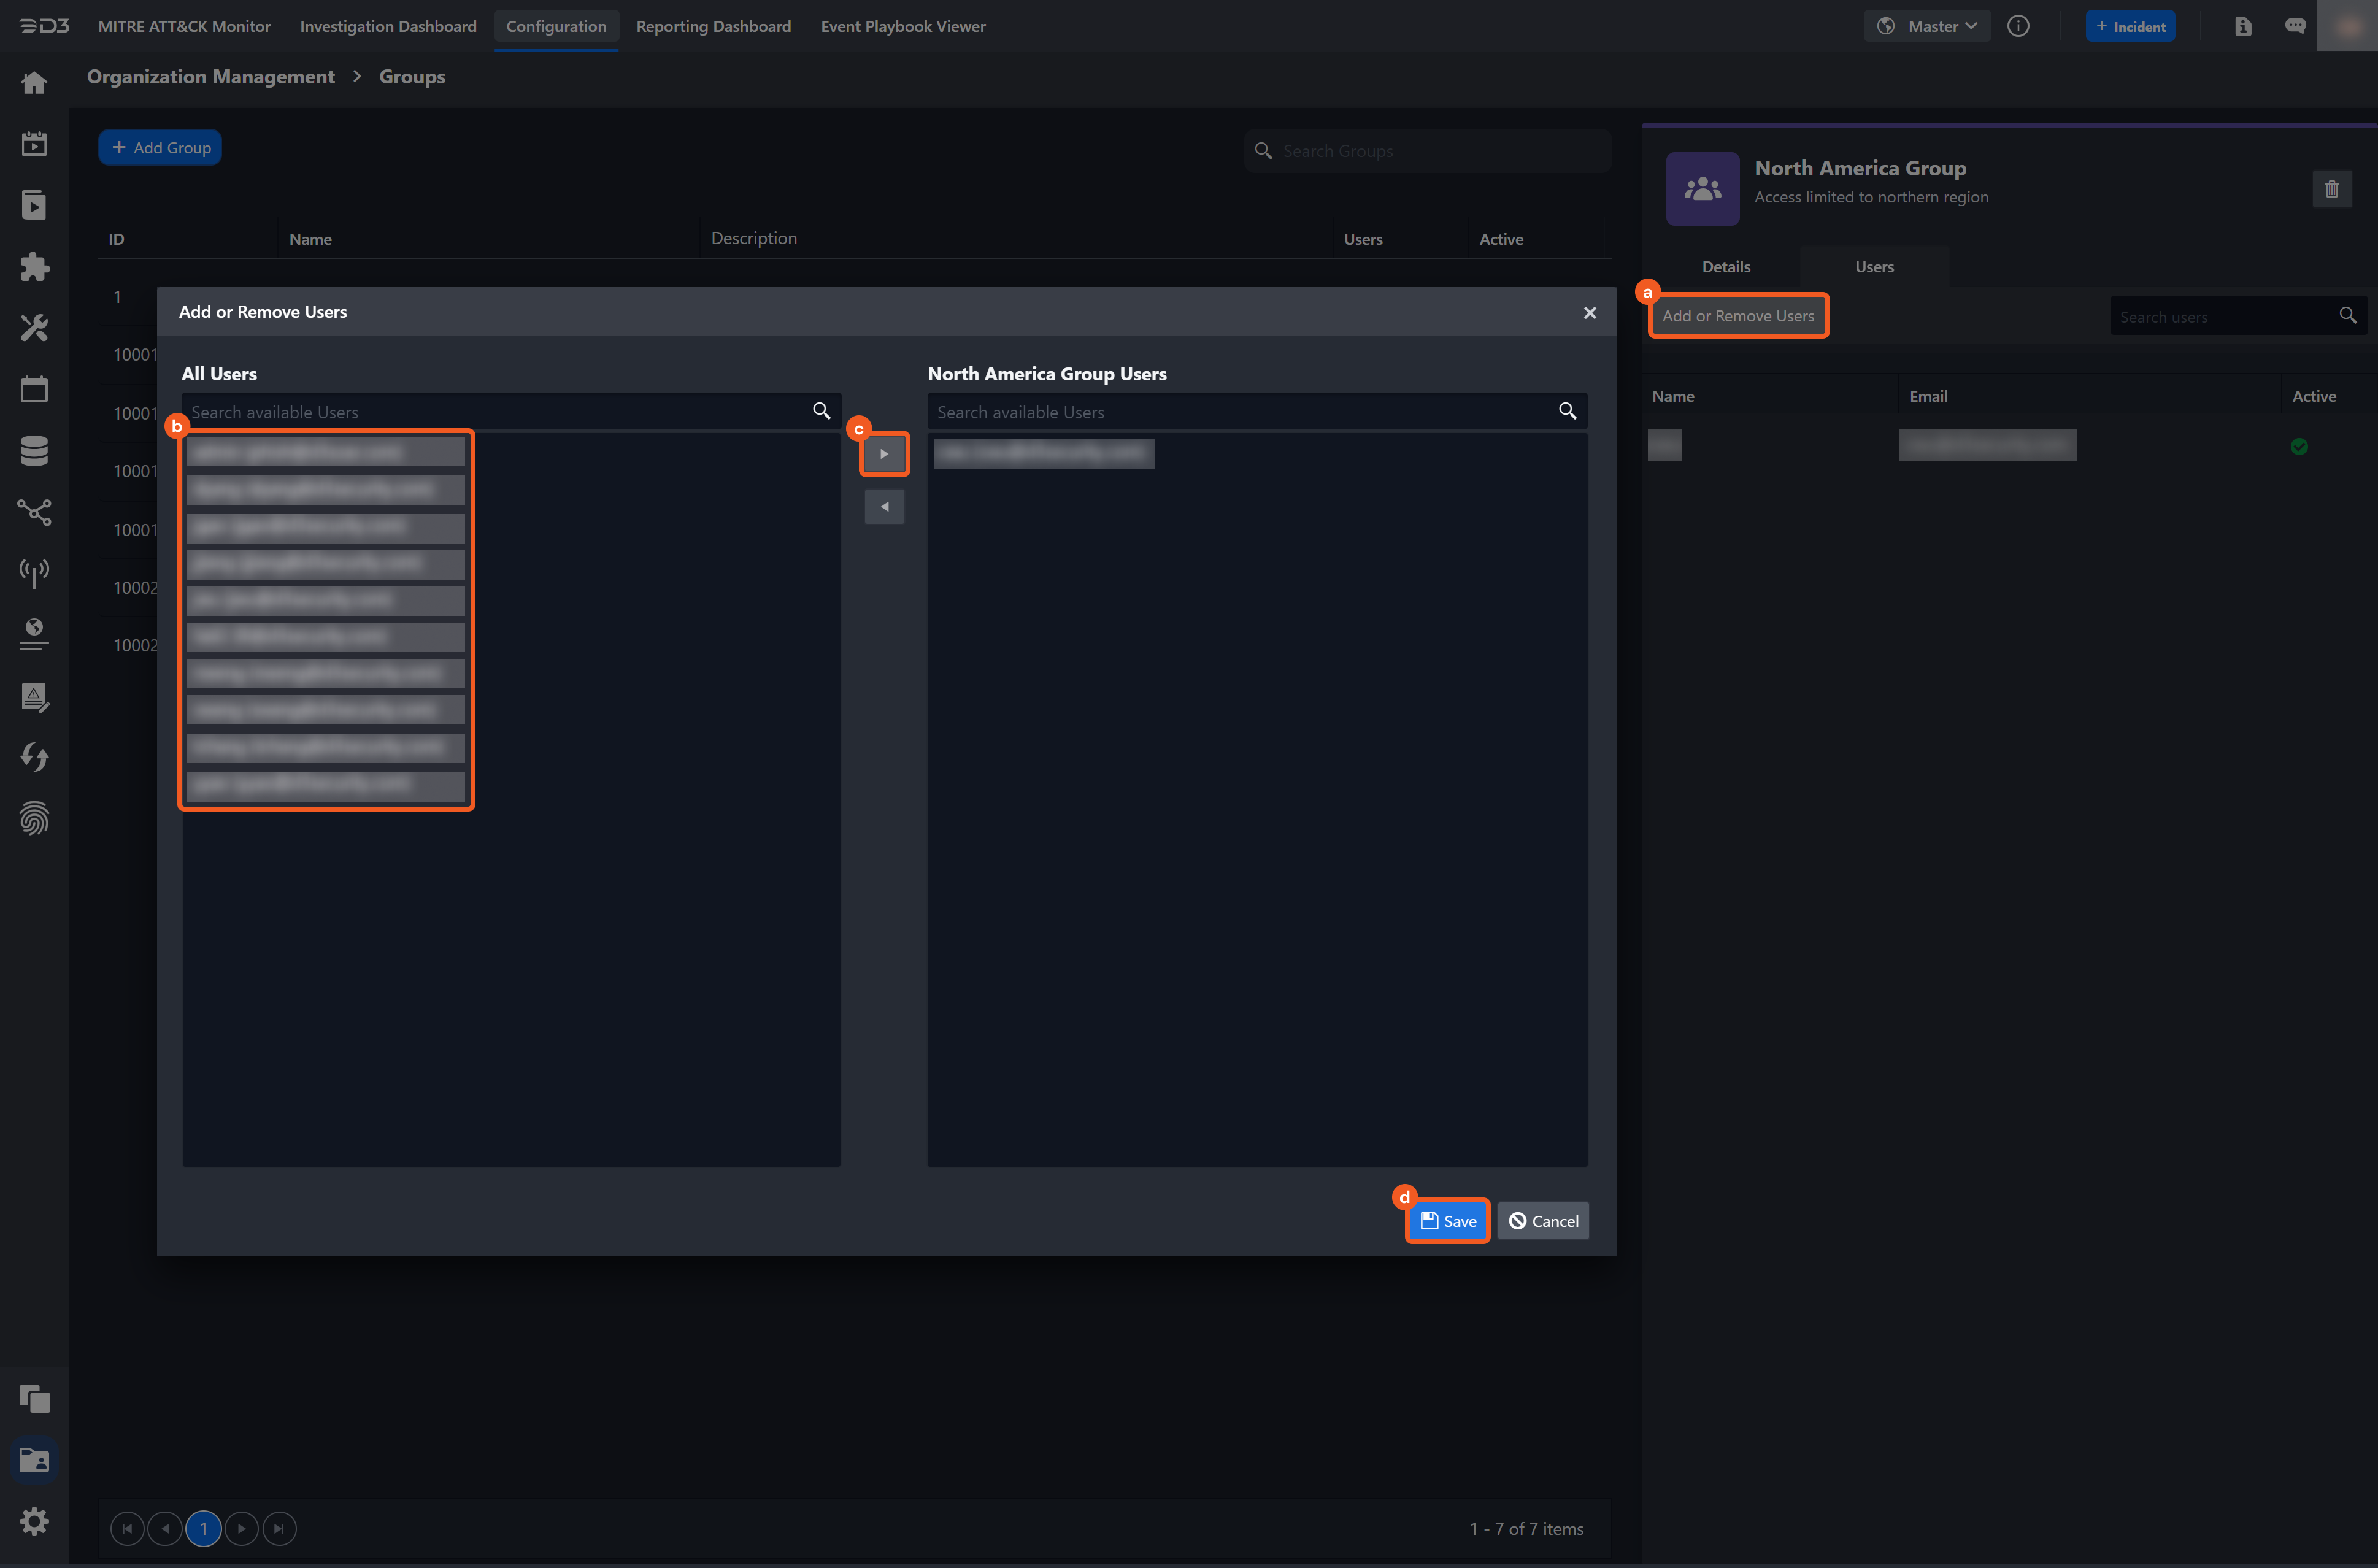Open the Reporting Dashboard tab

(713, 26)
